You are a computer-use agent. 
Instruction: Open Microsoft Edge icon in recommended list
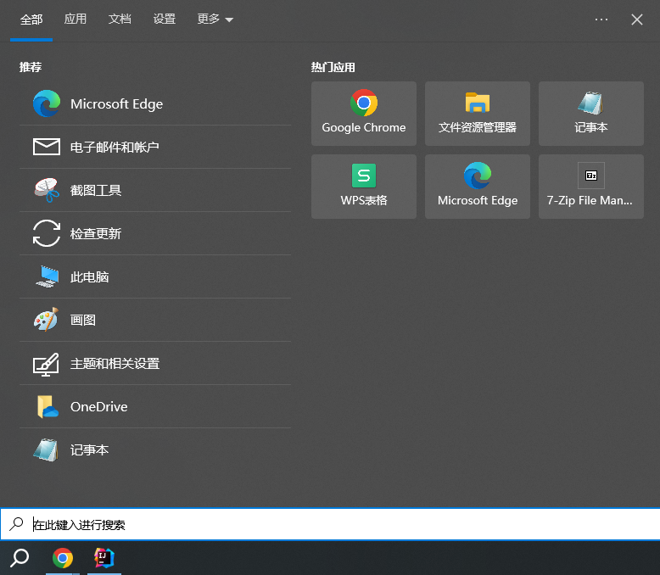[x=47, y=103]
